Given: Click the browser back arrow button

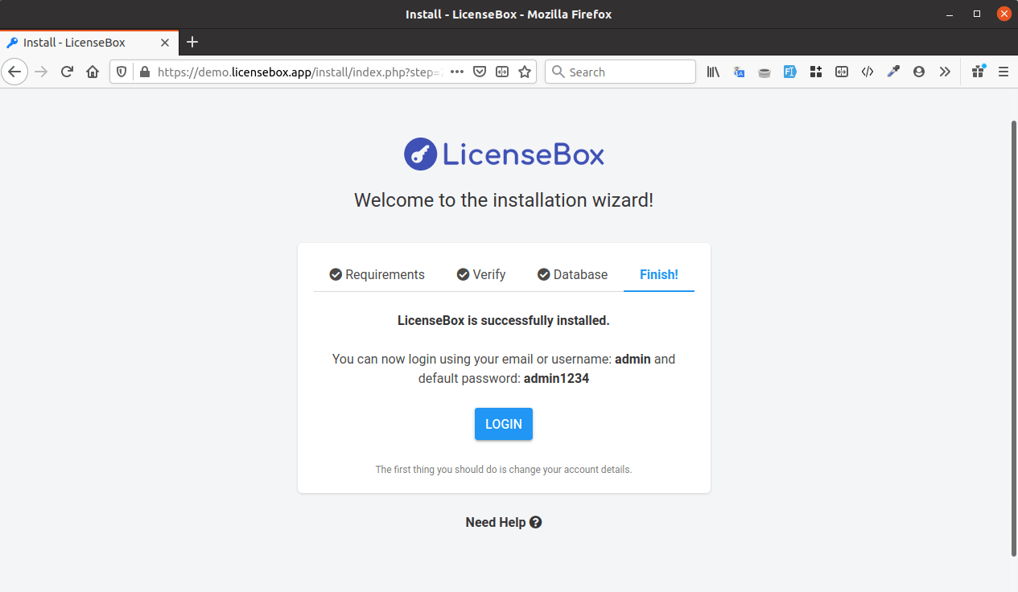Looking at the screenshot, I should point(14,72).
